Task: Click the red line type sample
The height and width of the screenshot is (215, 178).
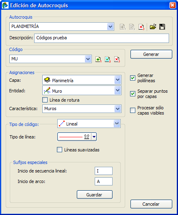Action: (x=71, y=137)
